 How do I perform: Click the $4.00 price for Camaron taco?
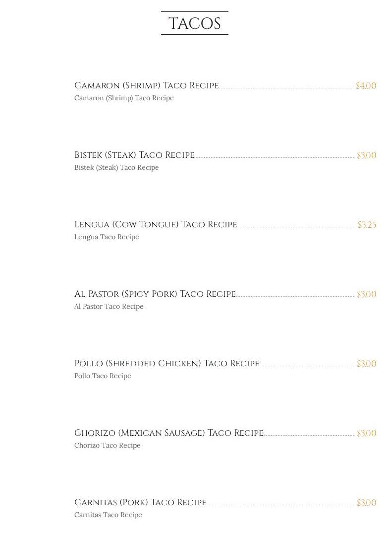coord(366,86)
